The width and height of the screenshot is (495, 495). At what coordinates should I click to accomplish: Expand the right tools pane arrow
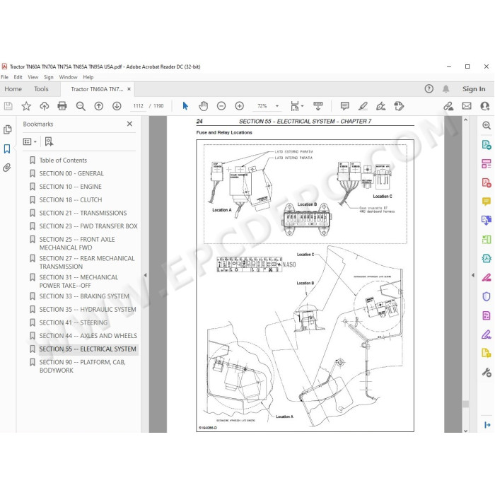487,425
